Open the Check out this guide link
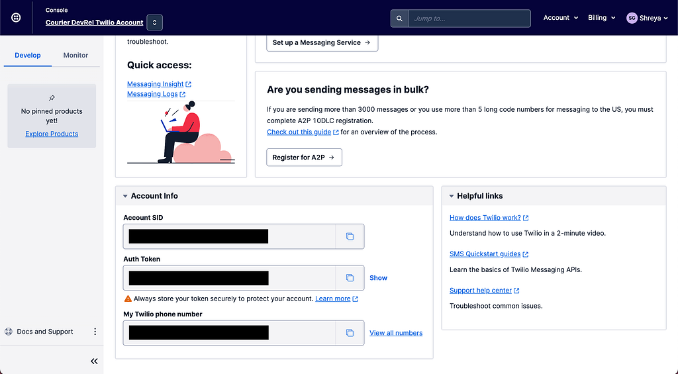The height and width of the screenshot is (374, 678). tap(299, 132)
